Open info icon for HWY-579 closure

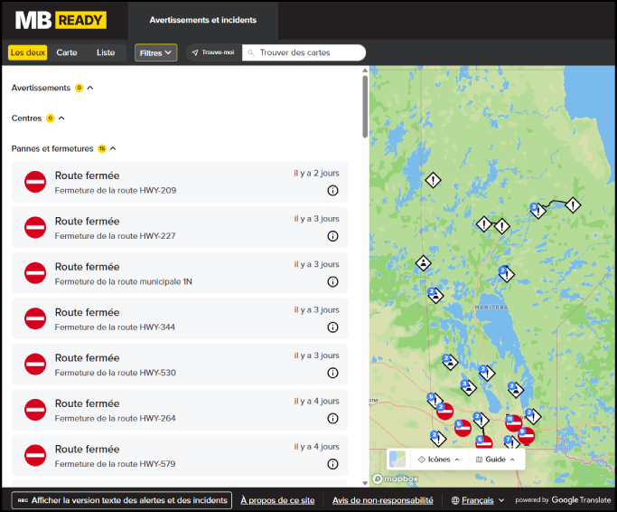(332, 464)
